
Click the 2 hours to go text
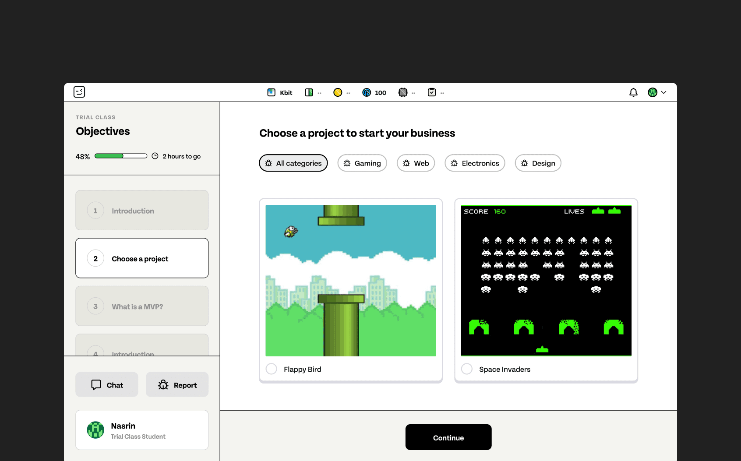tap(182, 156)
